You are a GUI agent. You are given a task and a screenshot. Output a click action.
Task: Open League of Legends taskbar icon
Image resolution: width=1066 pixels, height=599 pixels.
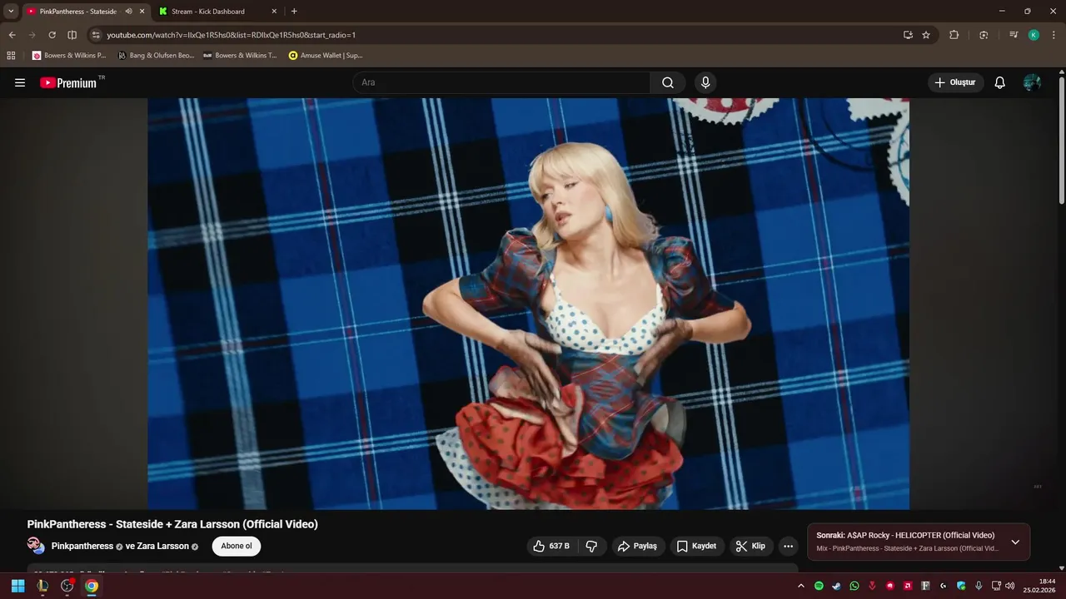pyautogui.click(x=42, y=586)
